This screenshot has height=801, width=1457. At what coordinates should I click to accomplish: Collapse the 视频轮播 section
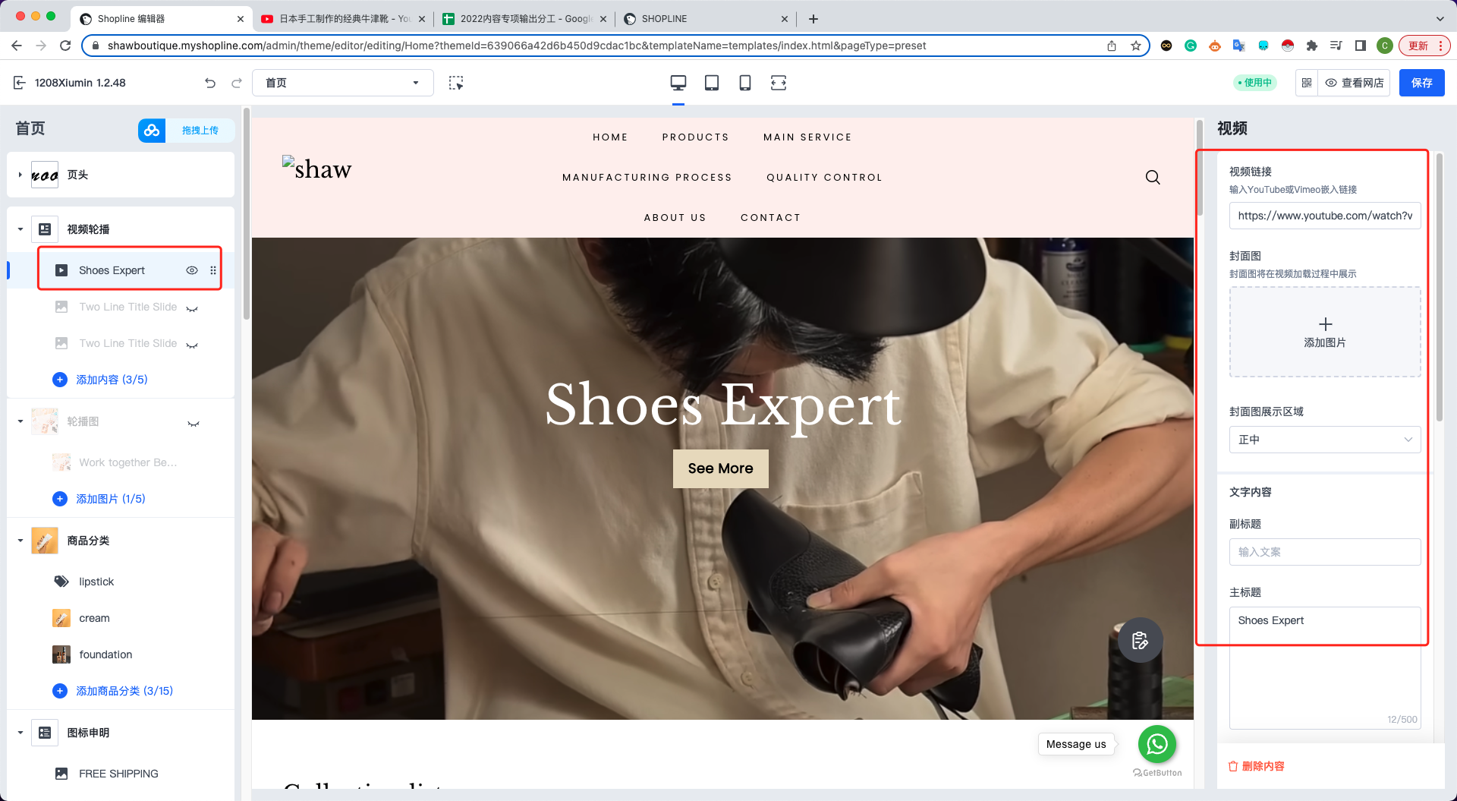20,229
